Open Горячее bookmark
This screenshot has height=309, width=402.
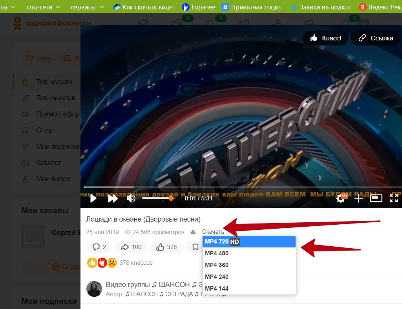click(198, 7)
